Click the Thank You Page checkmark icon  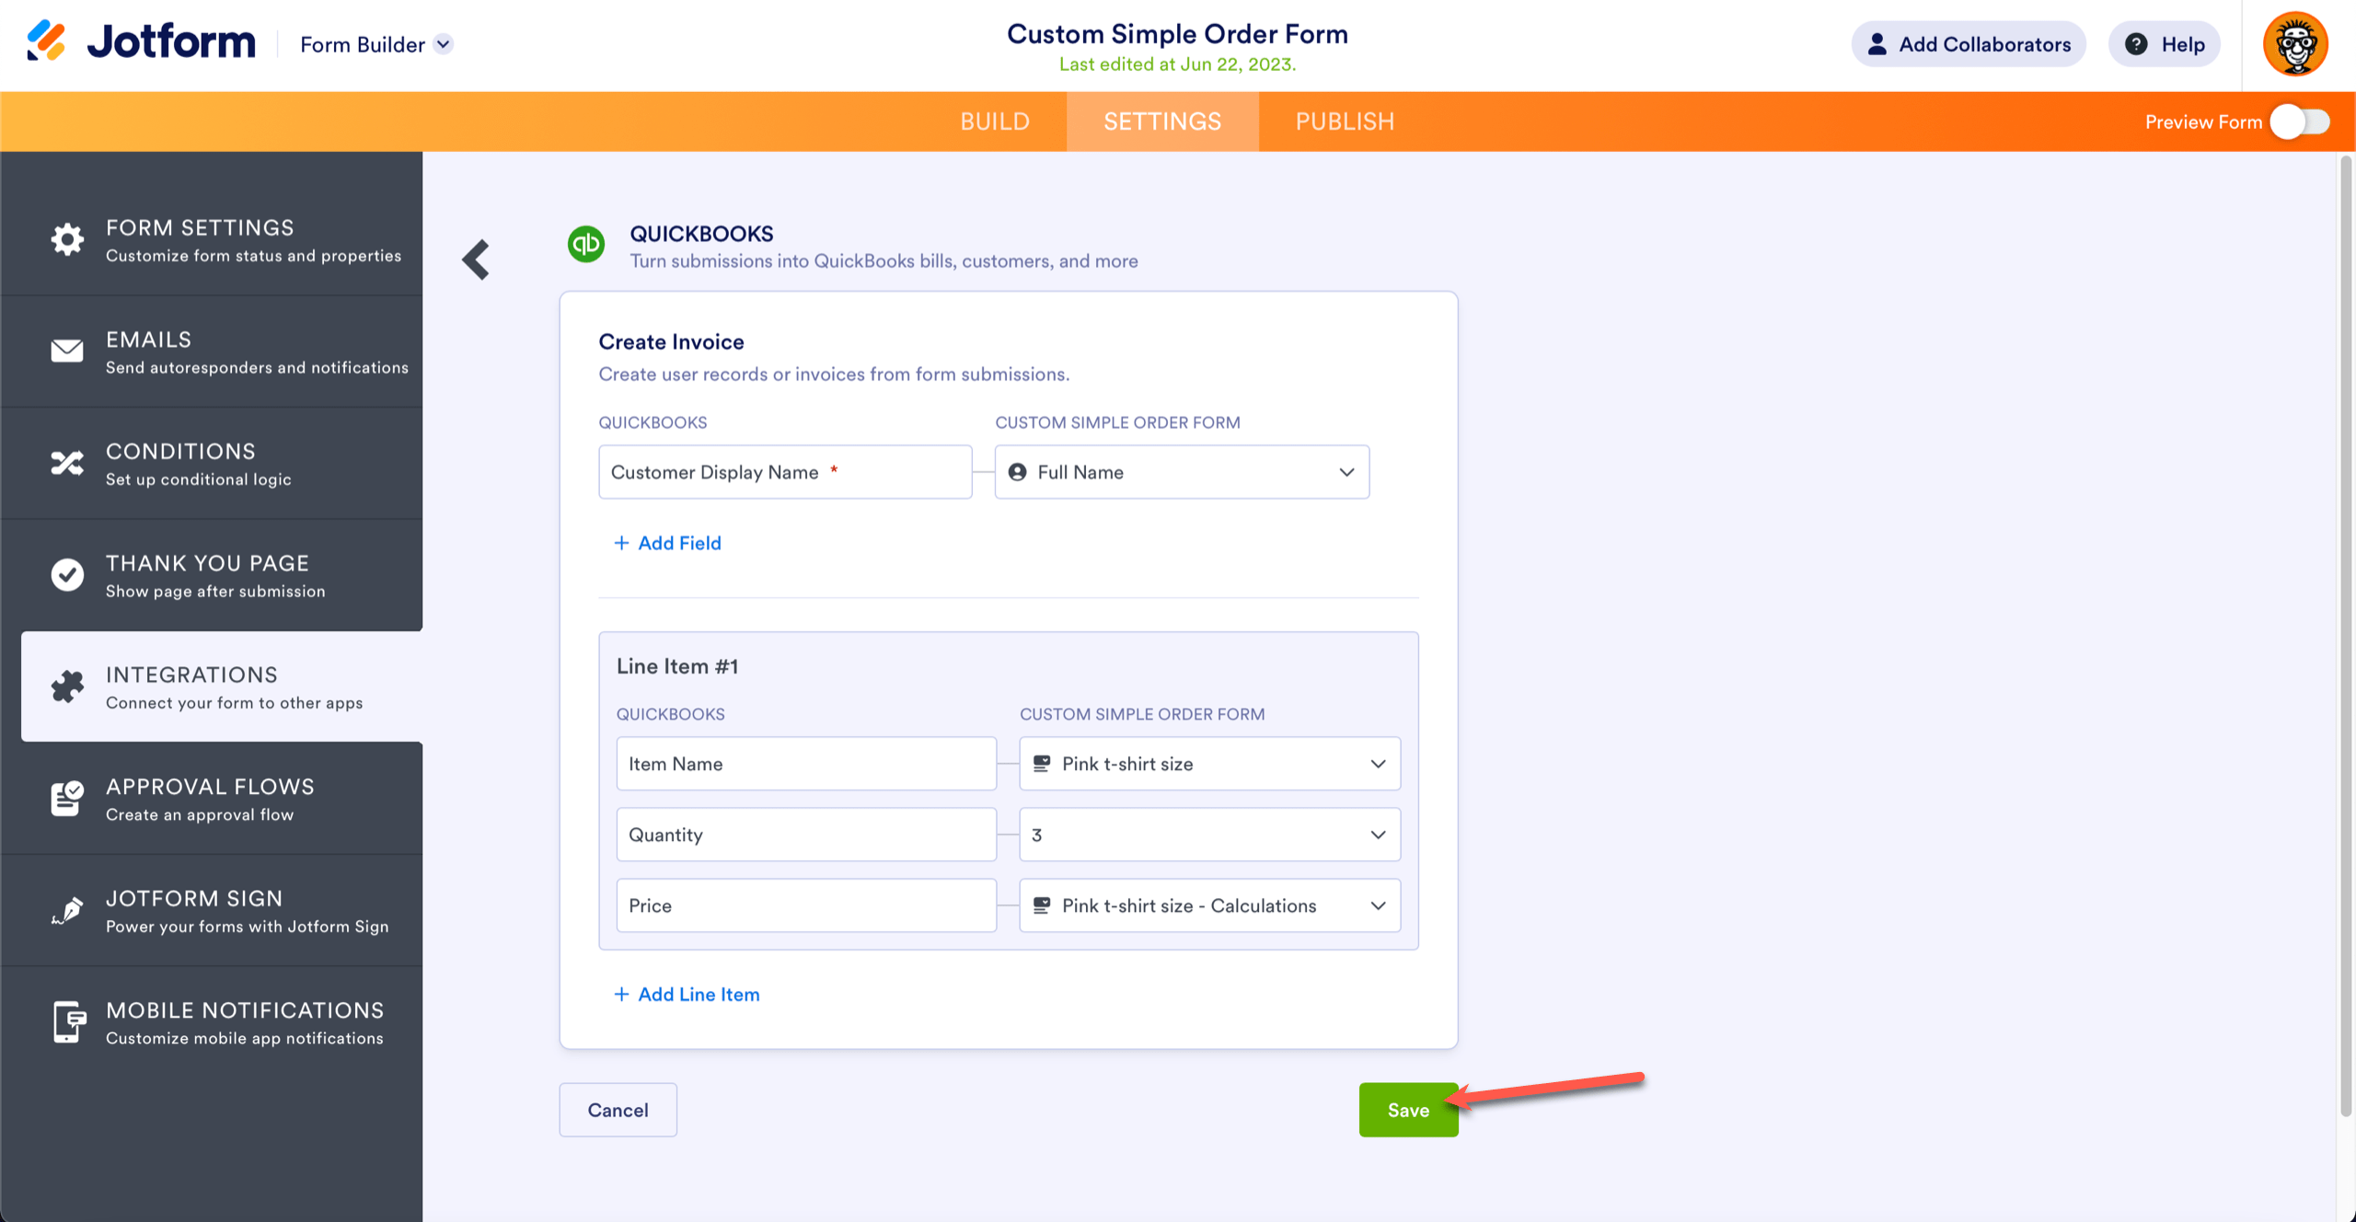67,575
